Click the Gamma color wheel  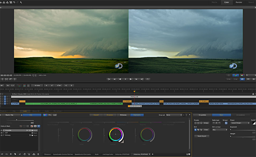115,134
